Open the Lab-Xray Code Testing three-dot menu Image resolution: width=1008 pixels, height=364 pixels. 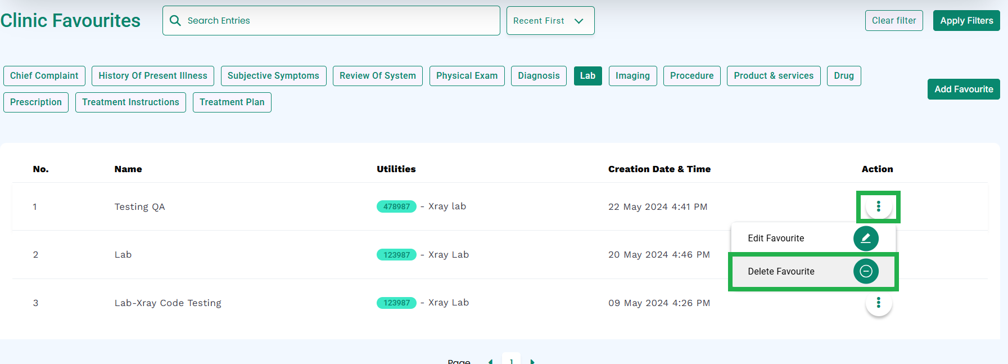click(x=878, y=303)
